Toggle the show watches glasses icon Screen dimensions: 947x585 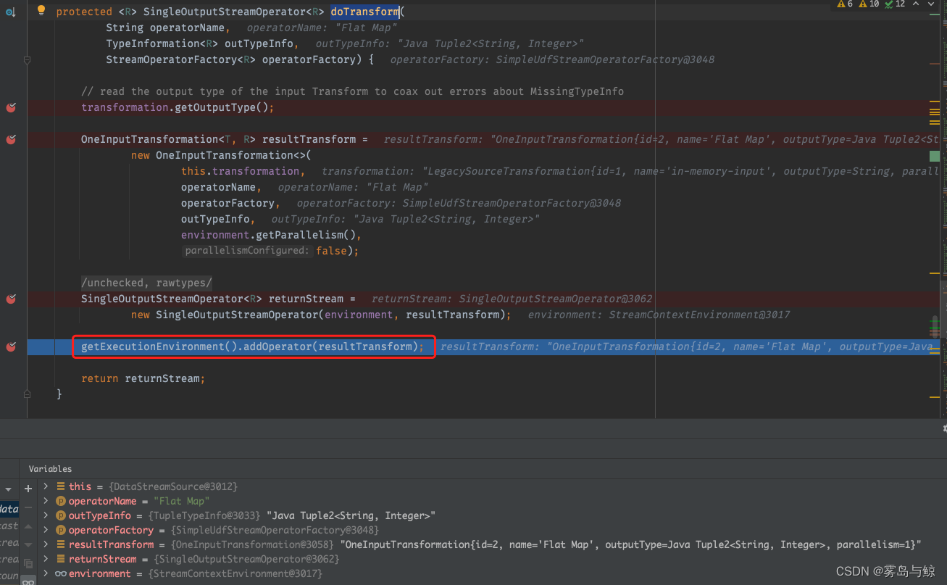pyautogui.click(x=28, y=581)
